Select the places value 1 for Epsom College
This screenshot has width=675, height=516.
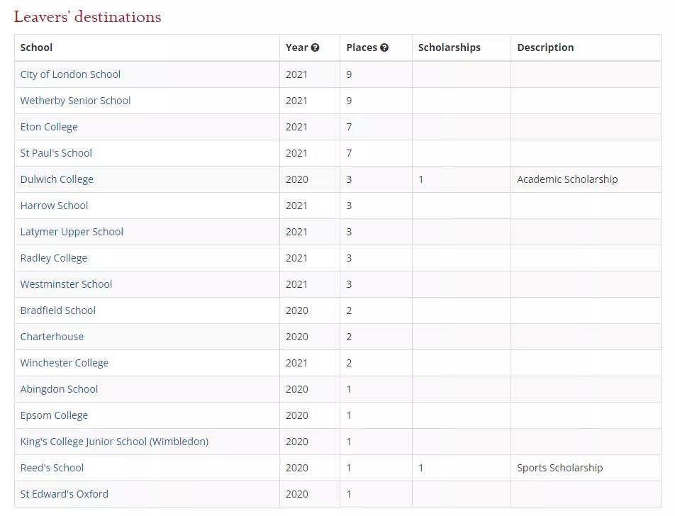point(349,416)
